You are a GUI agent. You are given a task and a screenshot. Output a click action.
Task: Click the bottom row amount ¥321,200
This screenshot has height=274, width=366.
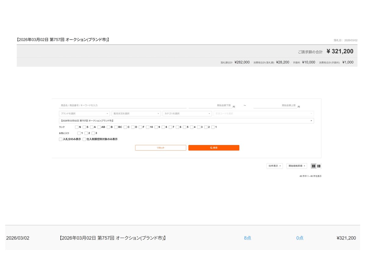click(x=346, y=238)
